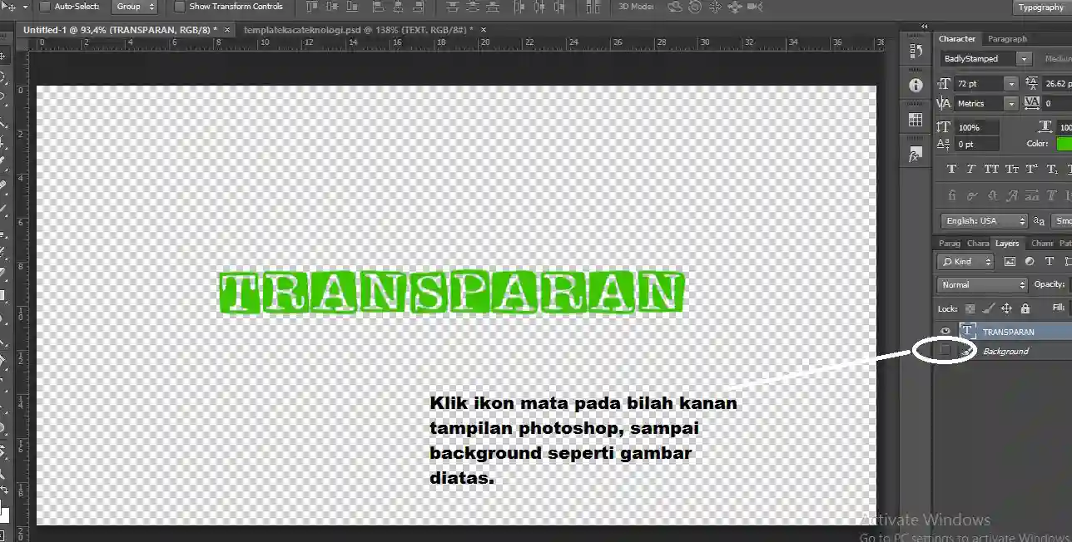Open layer filter Kind dropdown
Screen dimensions: 1072x542
(965, 261)
